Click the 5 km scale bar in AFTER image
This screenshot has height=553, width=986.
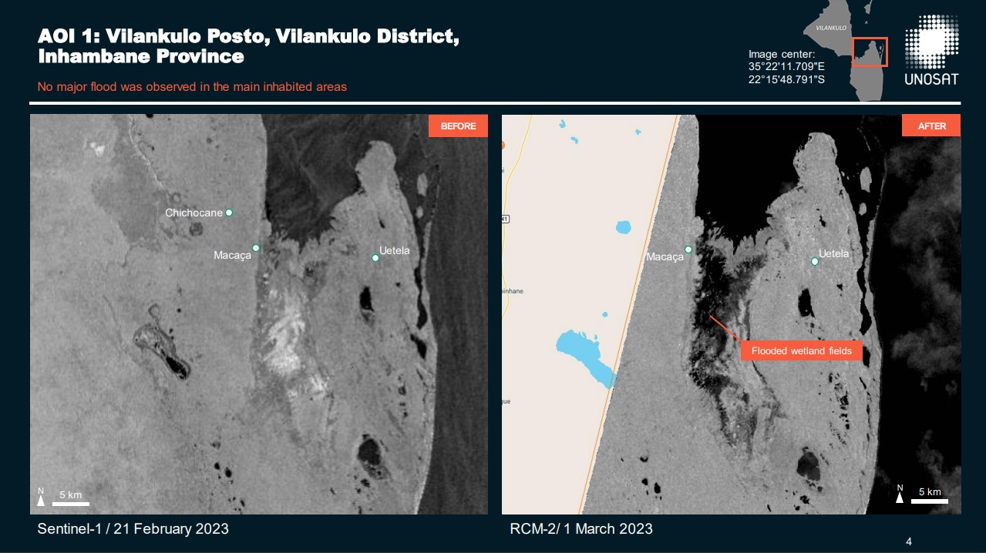[929, 500]
